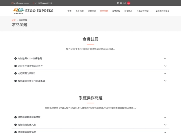Open 新手指南 in the navigation bar
The width and height of the screenshot is (181, 135).
coord(79,11)
